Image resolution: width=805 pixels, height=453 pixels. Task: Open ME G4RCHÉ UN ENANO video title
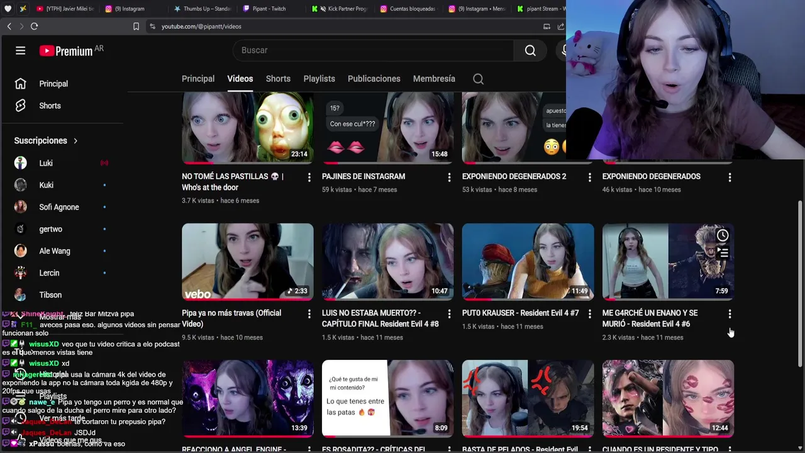click(x=650, y=318)
